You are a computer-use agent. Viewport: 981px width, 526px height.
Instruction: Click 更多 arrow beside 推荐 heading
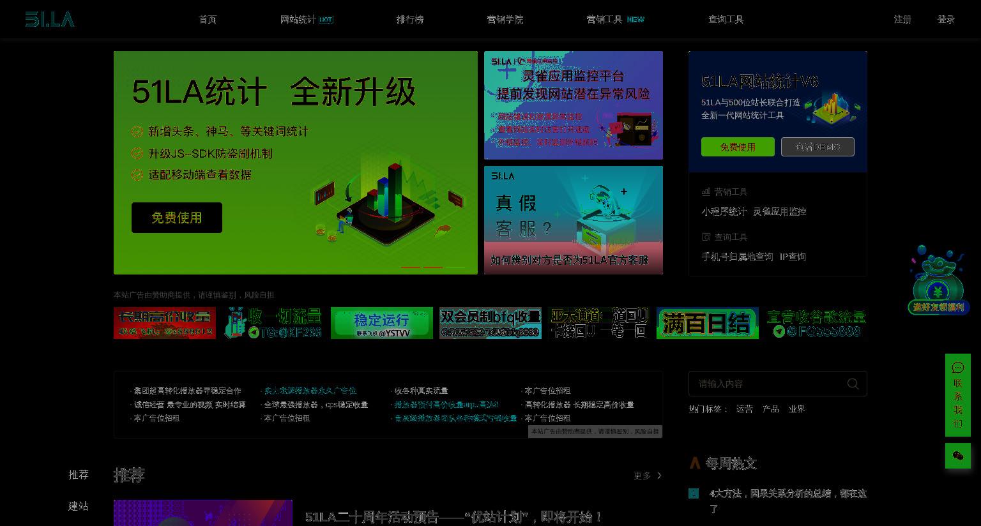(x=648, y=476)
